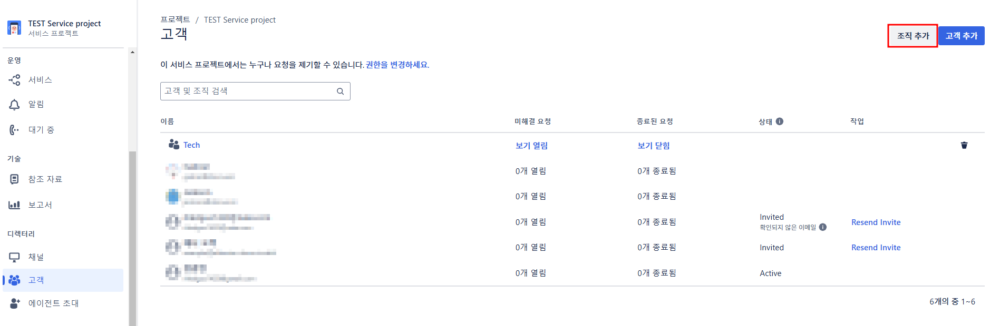Viewport: 990px width, 326px height.
Task: Click the search magnifier icon
Action: click(x=341, y=91)
